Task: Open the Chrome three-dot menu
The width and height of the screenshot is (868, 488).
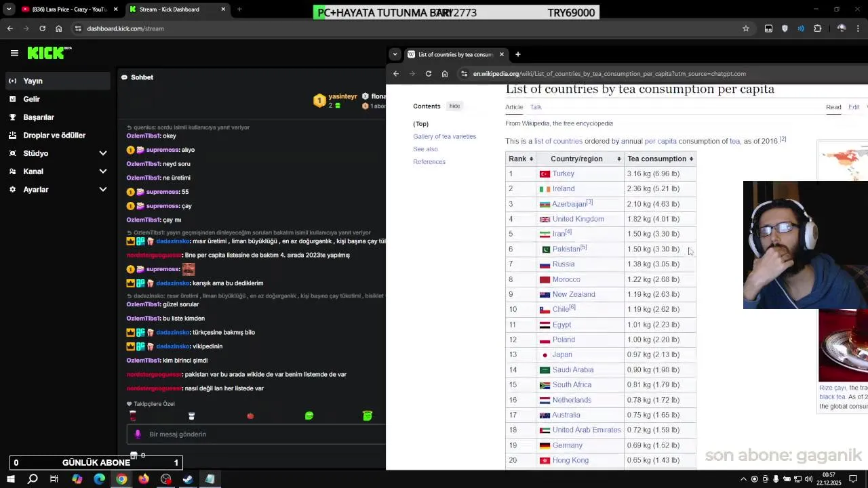Action: (x=859, y=28)
